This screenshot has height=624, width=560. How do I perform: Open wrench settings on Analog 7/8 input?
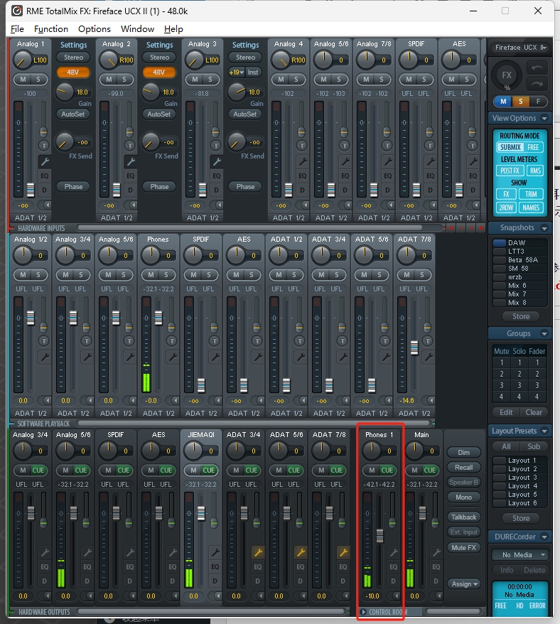(387, 161)
